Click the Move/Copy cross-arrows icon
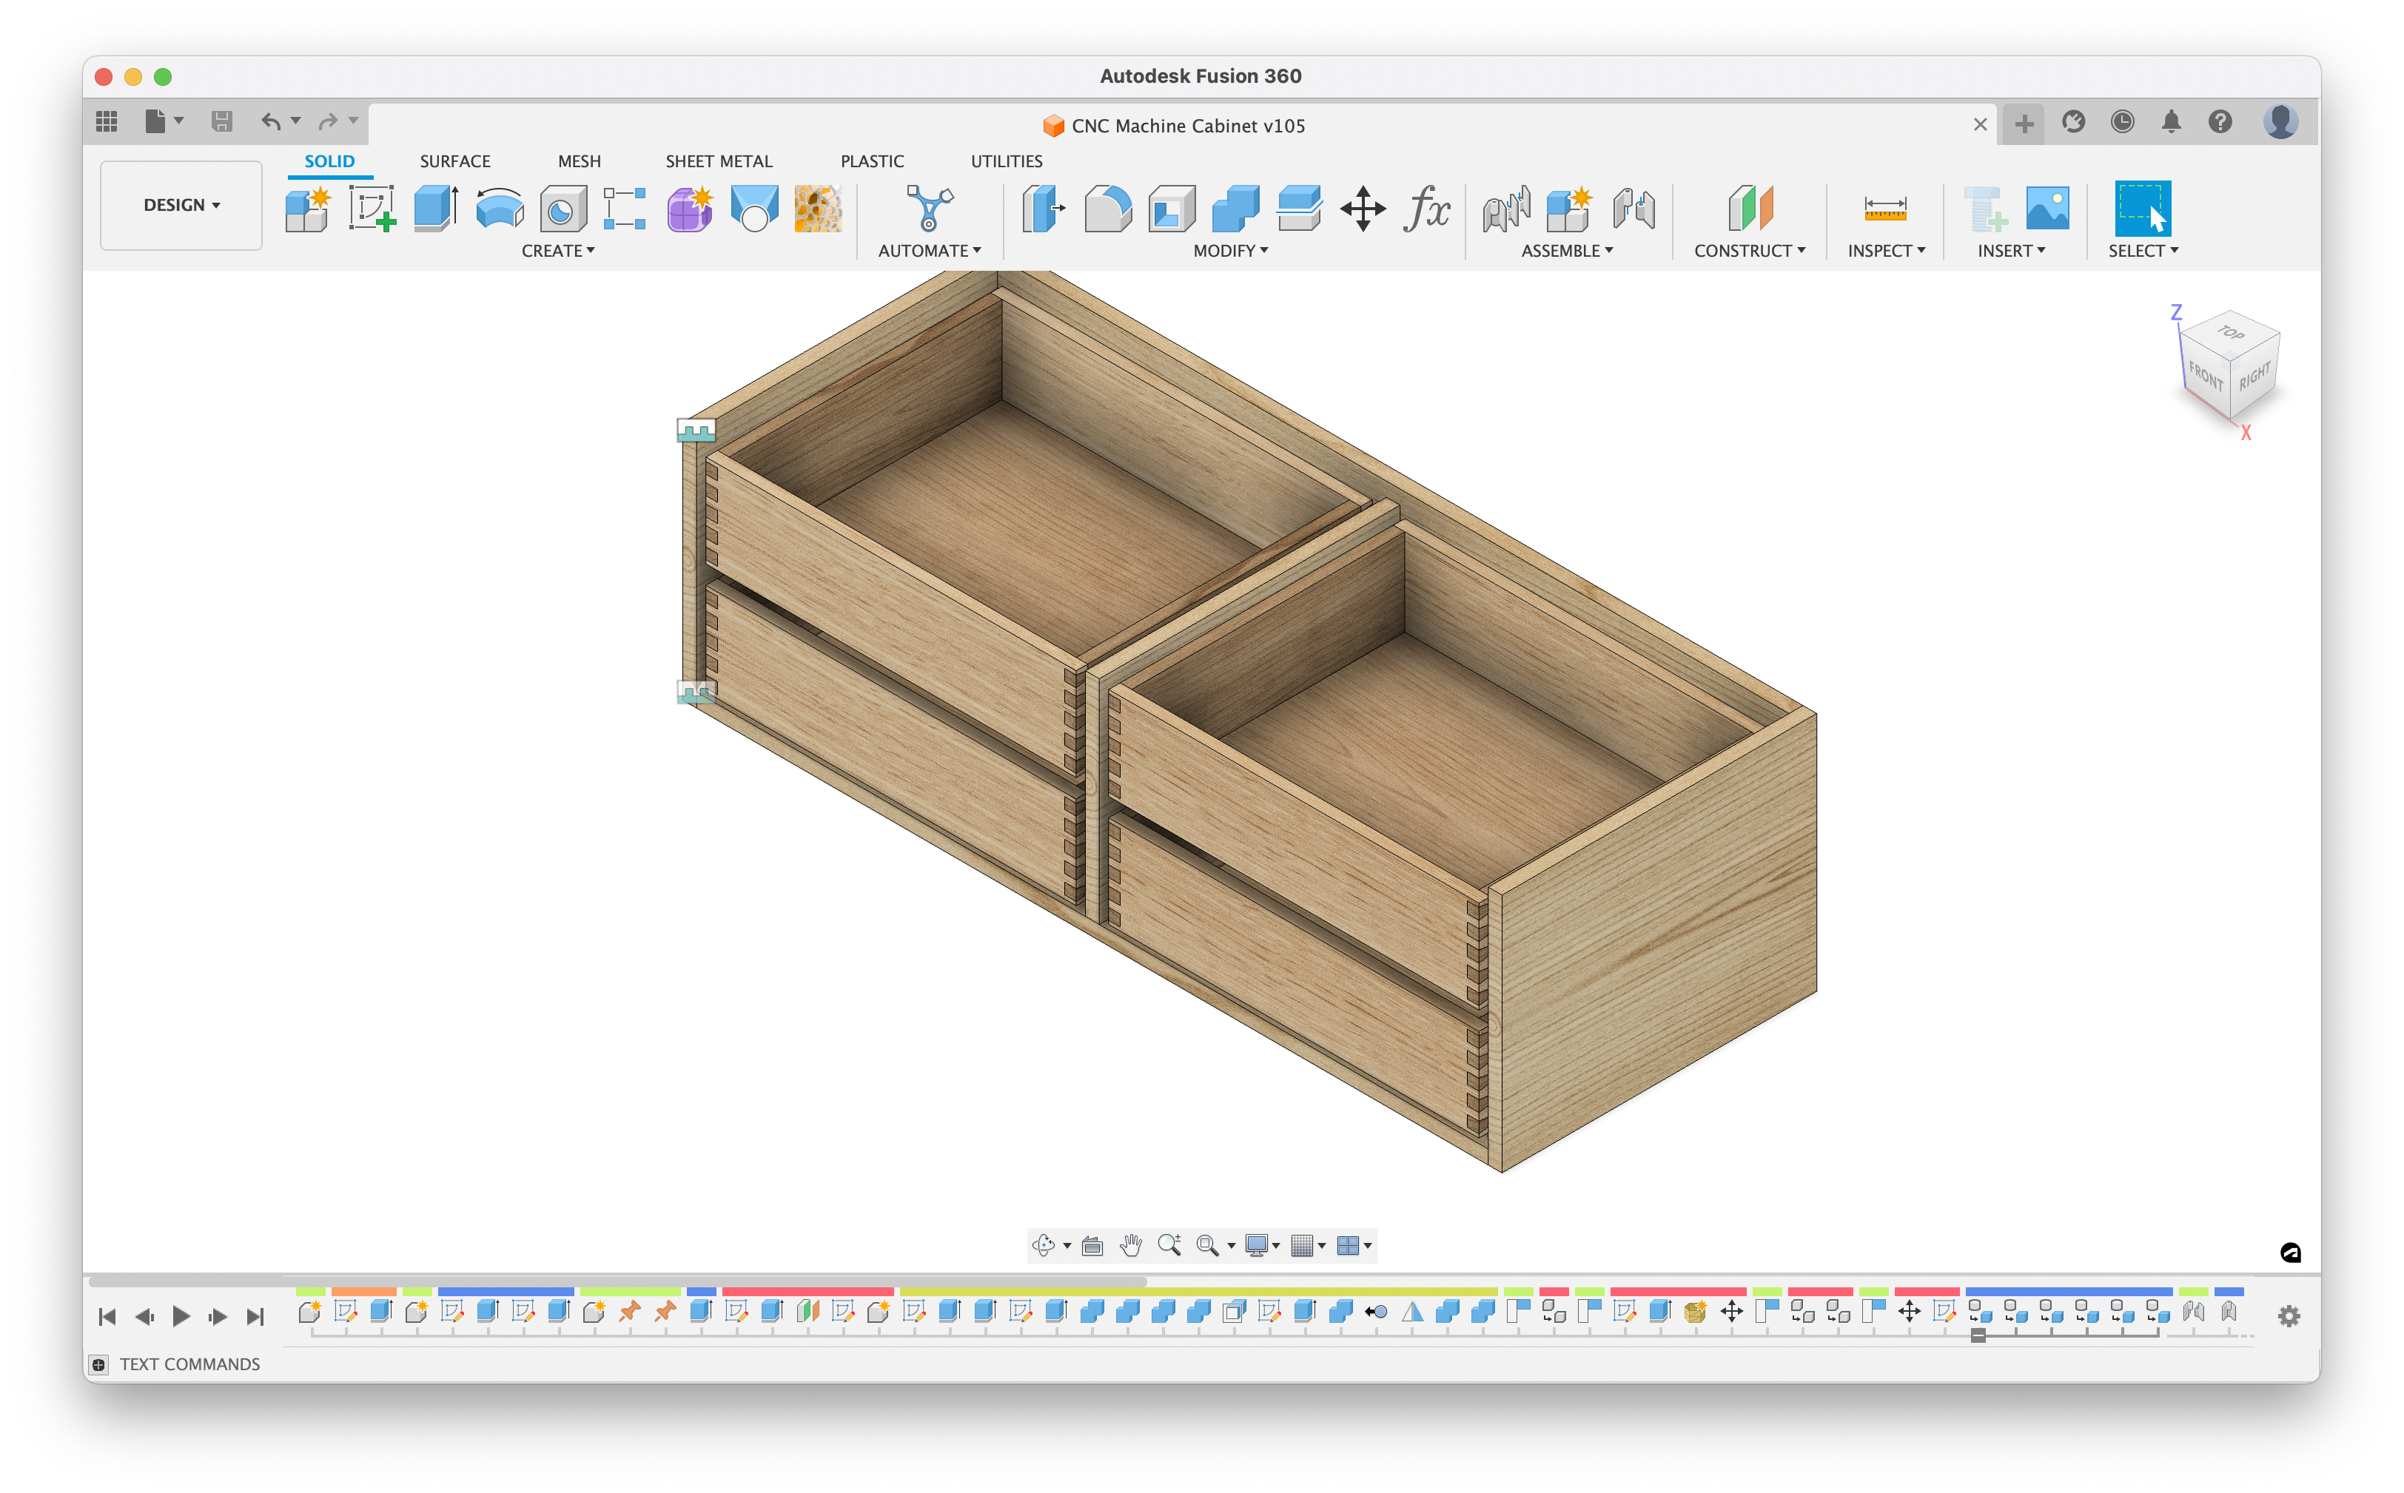 tap(1363, 209)
